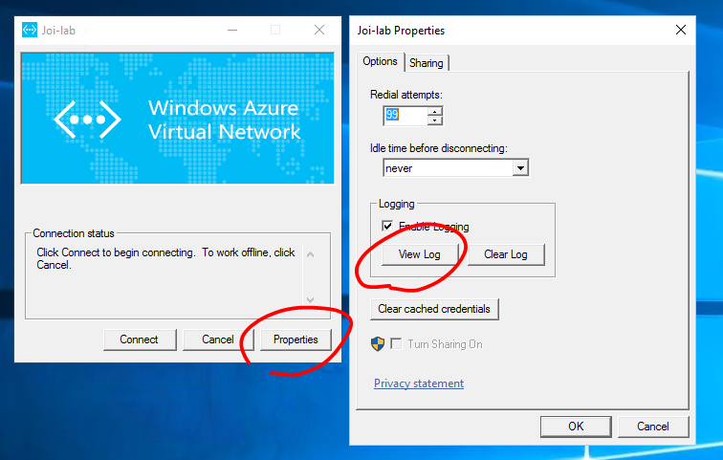Open the Idle time before disconnecting dropdown
723x460 pixels.
(520, 168)
